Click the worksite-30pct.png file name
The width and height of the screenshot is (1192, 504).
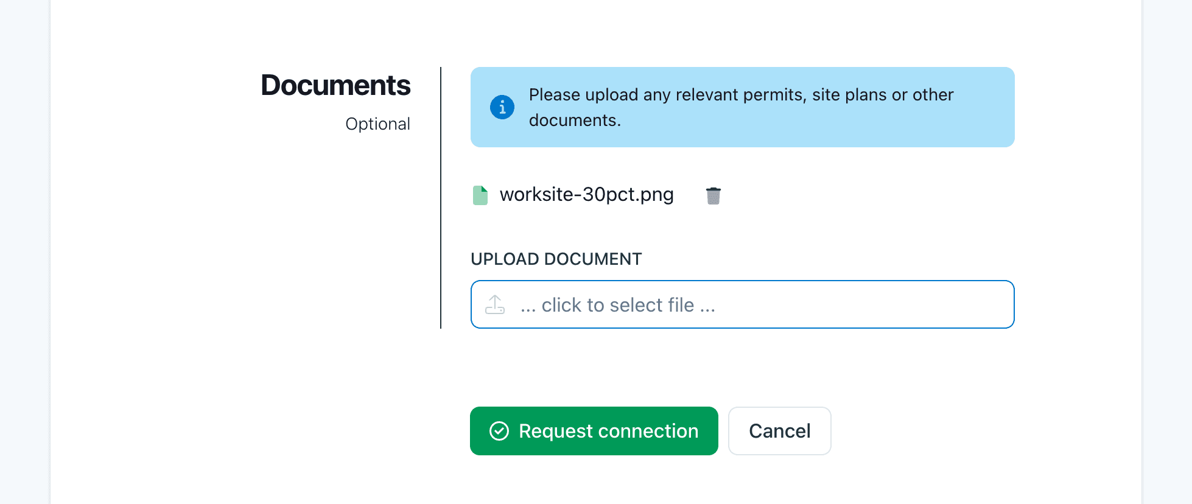click(586, 195)
